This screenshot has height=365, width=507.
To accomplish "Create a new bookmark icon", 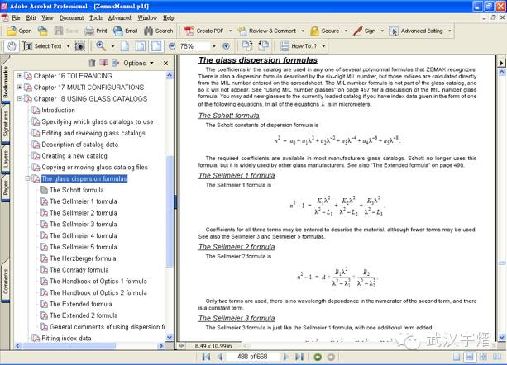I will [x=103, y=64].
